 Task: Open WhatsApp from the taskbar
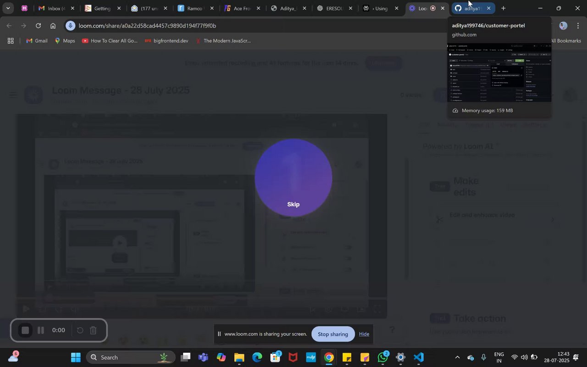pos(383,357)
